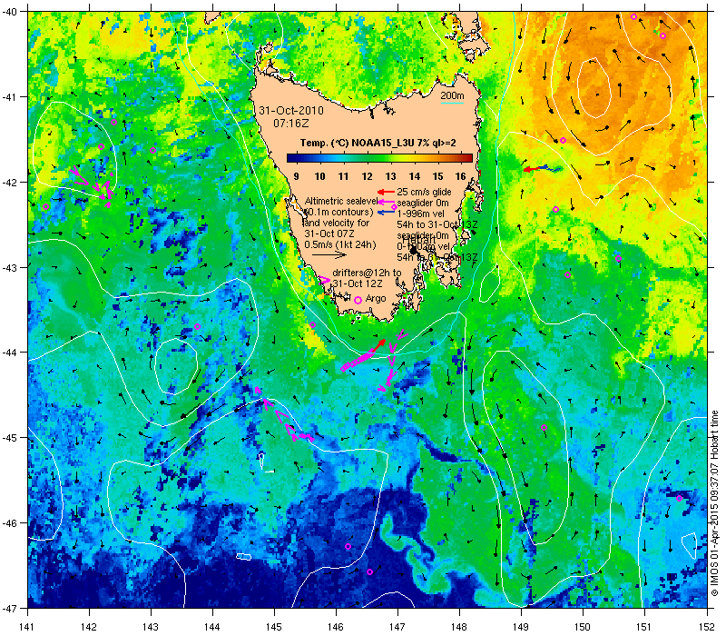
Task: Click the blue 1-996m vel legend arrow
Action: [x=386, y=213]
